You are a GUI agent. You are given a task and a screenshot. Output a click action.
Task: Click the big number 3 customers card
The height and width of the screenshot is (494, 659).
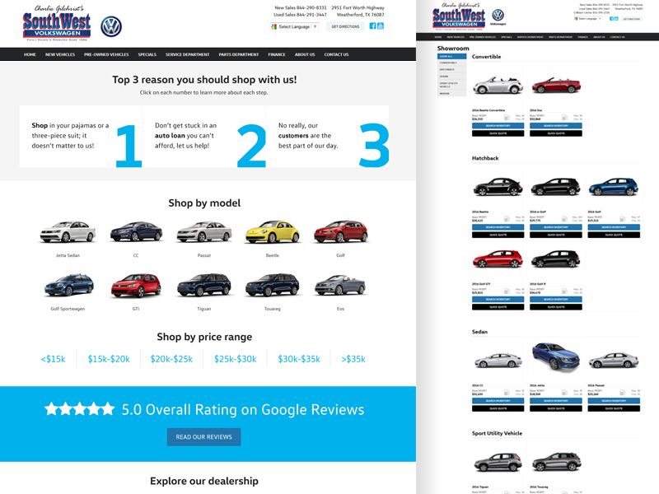(x=327, y=137)
